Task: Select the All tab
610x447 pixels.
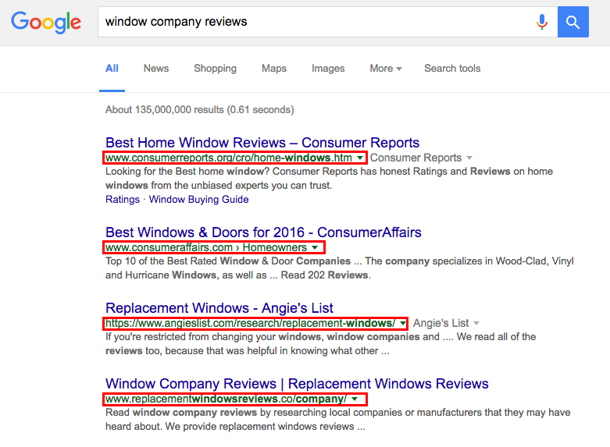Action: (112, 69)
